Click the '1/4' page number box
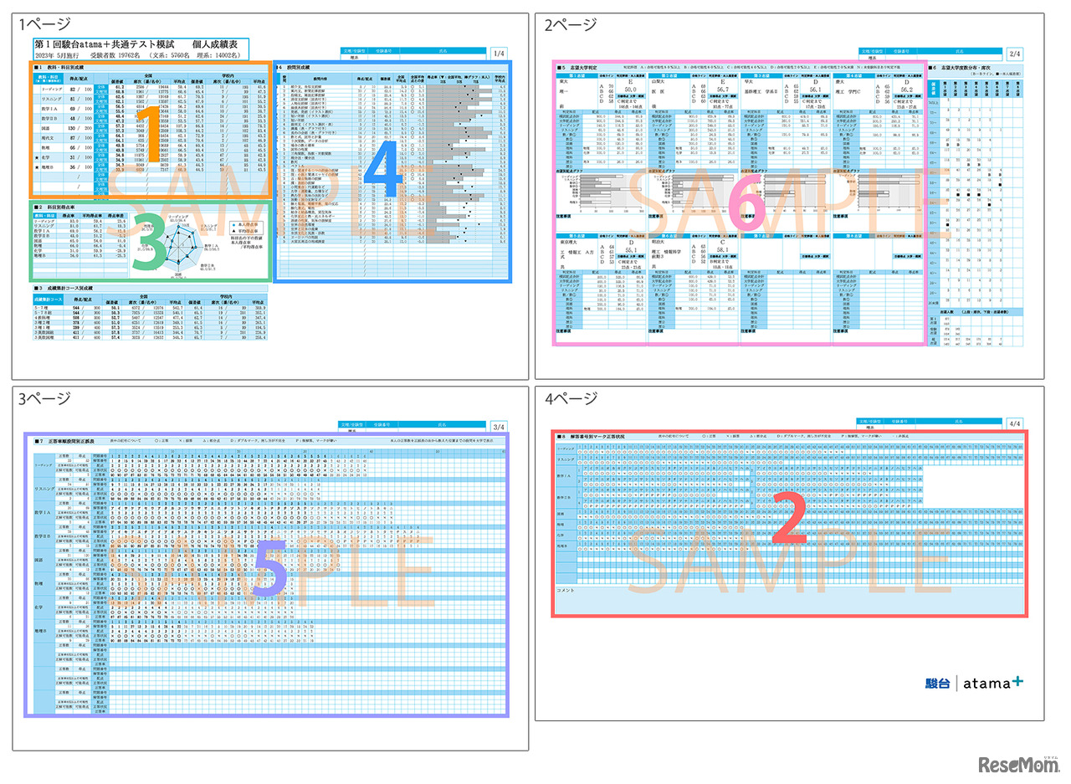1071x784 pixels. tap(499, 53)
